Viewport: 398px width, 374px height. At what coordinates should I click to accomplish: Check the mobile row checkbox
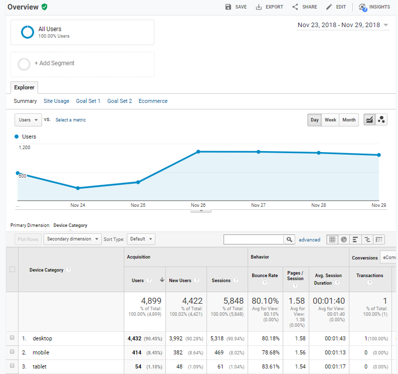[x=12, y=351]
